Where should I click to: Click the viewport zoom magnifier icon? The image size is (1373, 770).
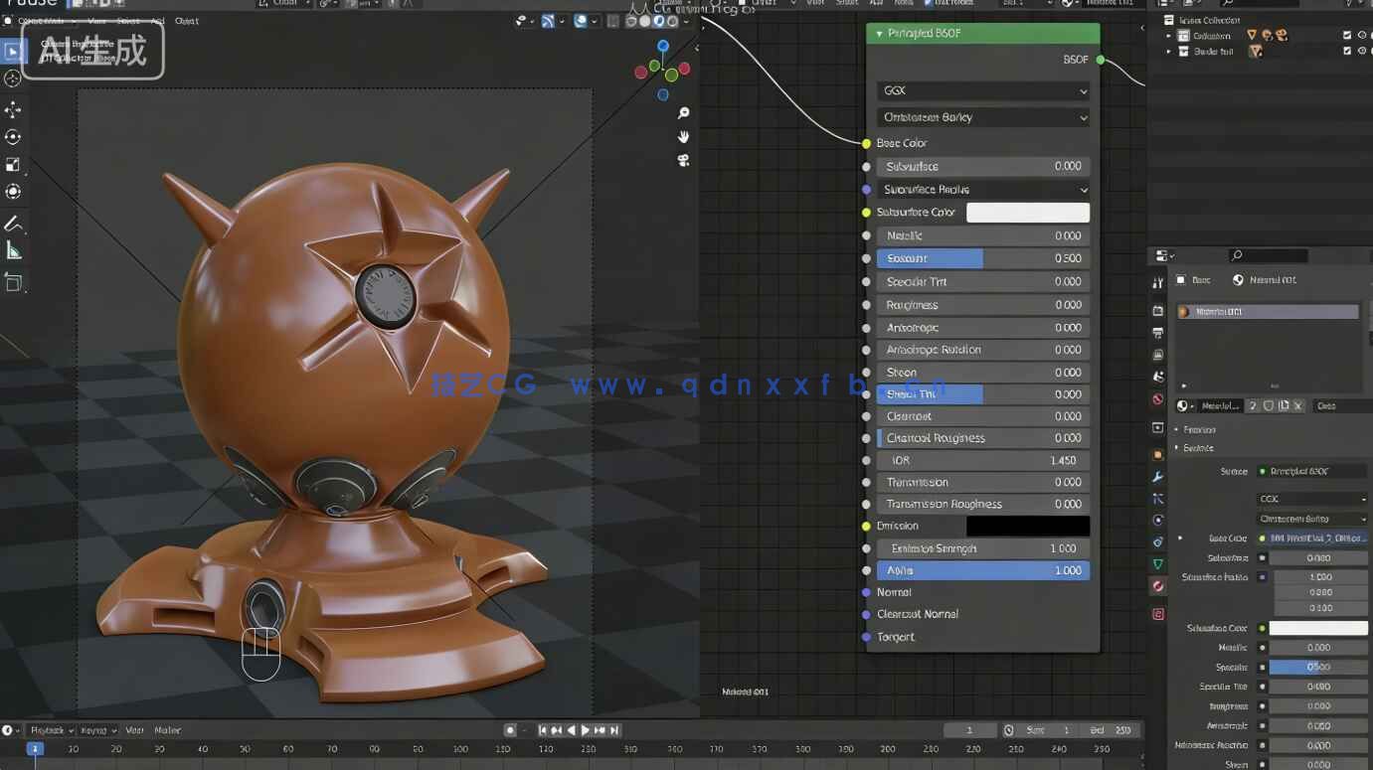coord(682,112)
